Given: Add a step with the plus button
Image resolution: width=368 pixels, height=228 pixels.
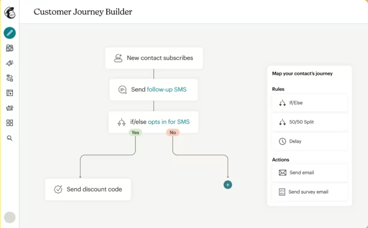Looking at the screenshot, I should coord(228,185).
